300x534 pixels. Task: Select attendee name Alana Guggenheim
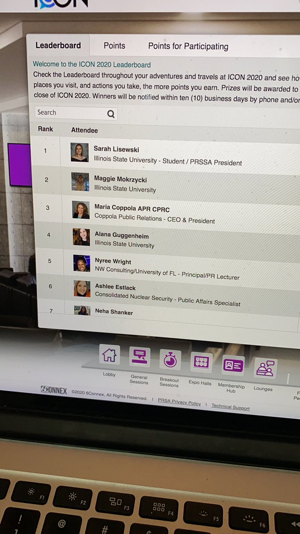tap(122, 235)
